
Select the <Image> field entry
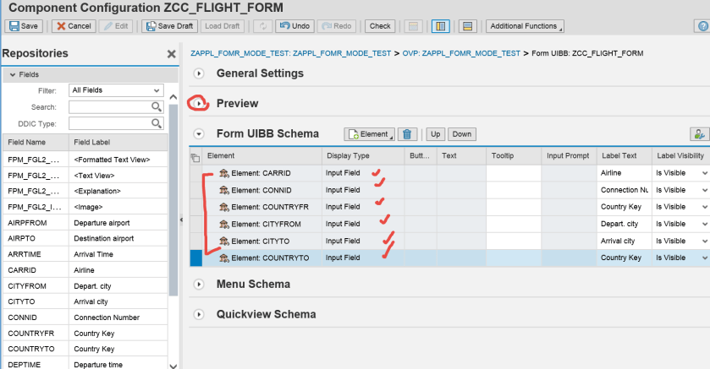[x=85, y=207]
